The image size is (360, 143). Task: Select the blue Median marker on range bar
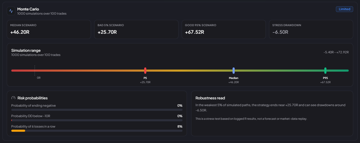tap(234, 71)
